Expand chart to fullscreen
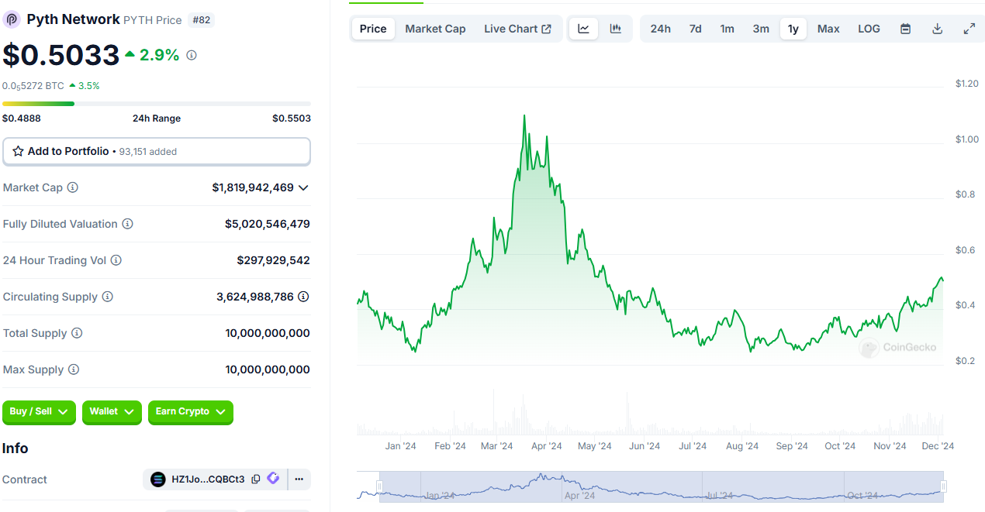This screenshot has width=985, height=512. click(x=969, y=29)
